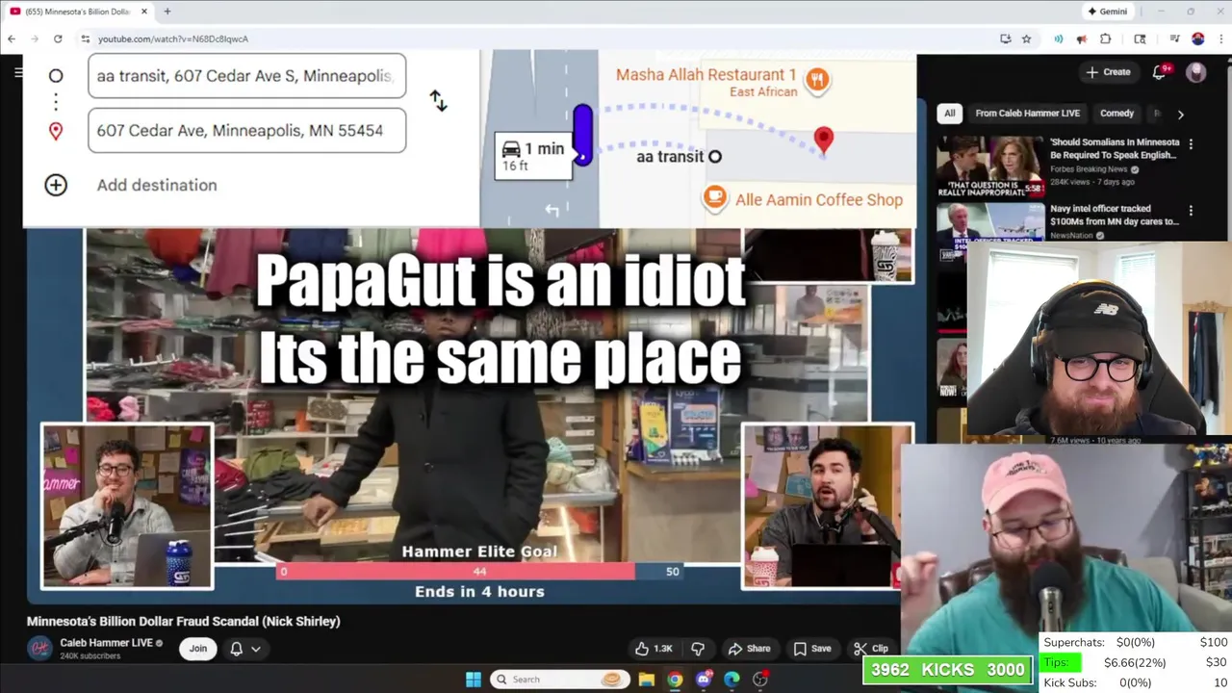
Task: Open subscription notification bell dropdown
Action: click(244, 649)
